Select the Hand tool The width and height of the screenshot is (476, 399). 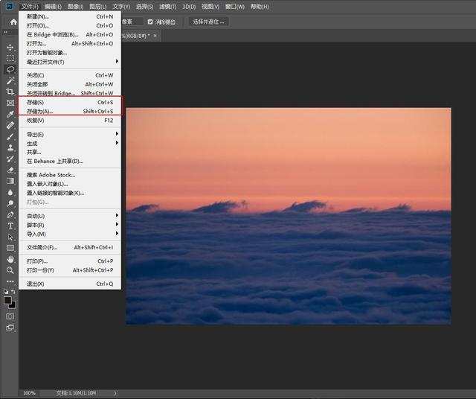[10, 259]
